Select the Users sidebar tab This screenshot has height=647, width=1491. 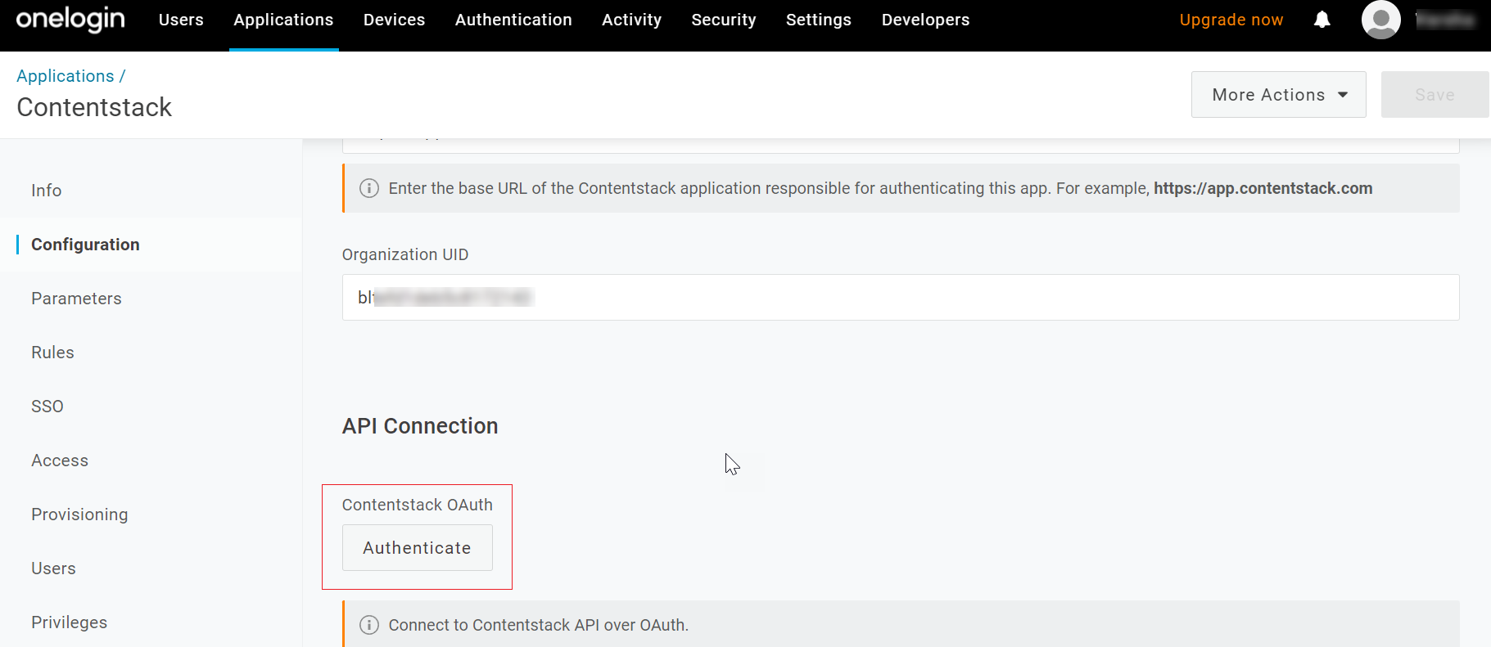click(53, 568)
